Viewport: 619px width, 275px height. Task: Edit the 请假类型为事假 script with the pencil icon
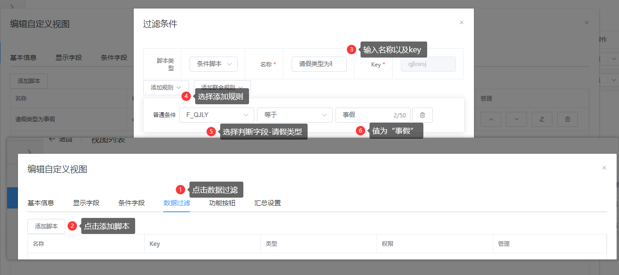[542, 119]
